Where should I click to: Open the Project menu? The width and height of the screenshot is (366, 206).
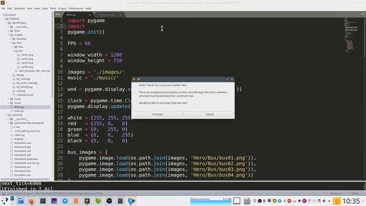pyautogui.click(x=62, y=9)
